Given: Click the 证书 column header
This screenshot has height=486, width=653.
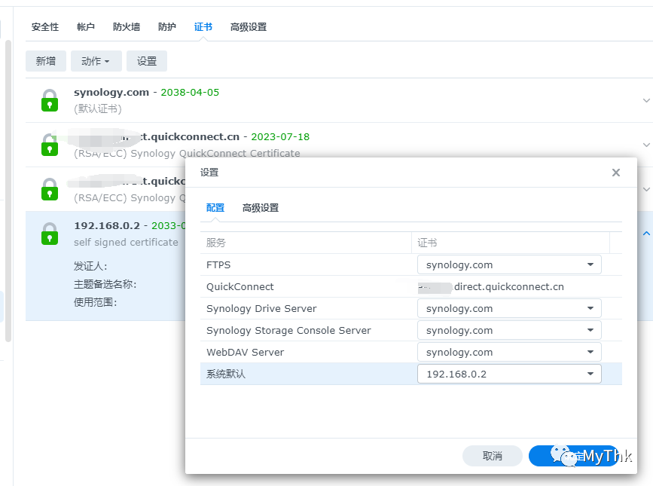Looking at the screenshot, I should point(511,243).
